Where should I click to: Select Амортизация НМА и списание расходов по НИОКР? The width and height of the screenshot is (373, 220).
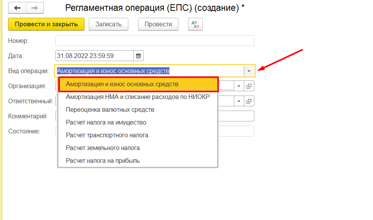[x=138, y=97]
